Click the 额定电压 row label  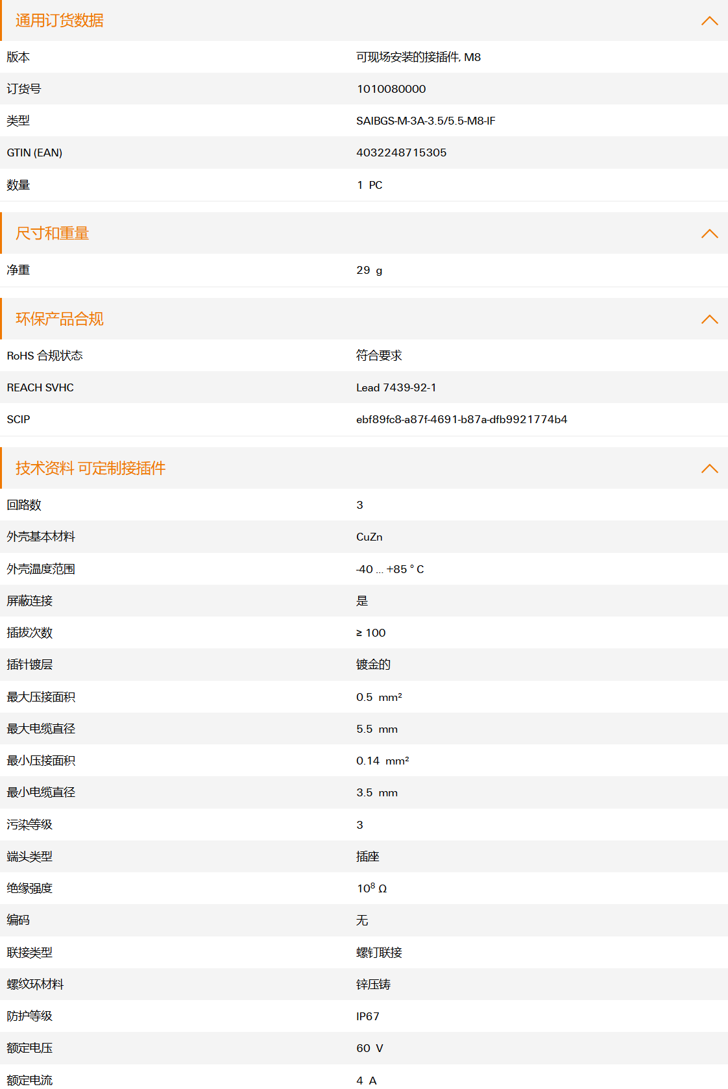pyautogui.click(x=30, y=1048)
